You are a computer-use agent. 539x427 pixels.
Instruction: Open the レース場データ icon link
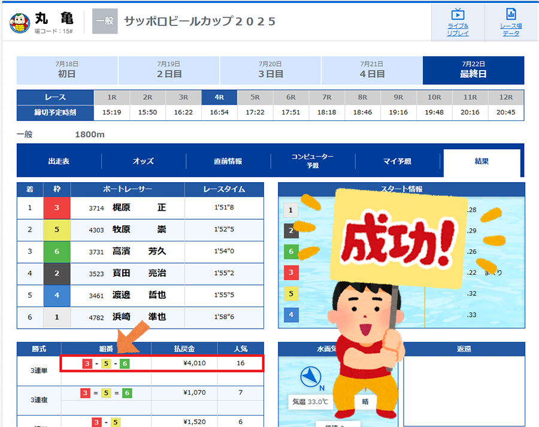(511, 22)
